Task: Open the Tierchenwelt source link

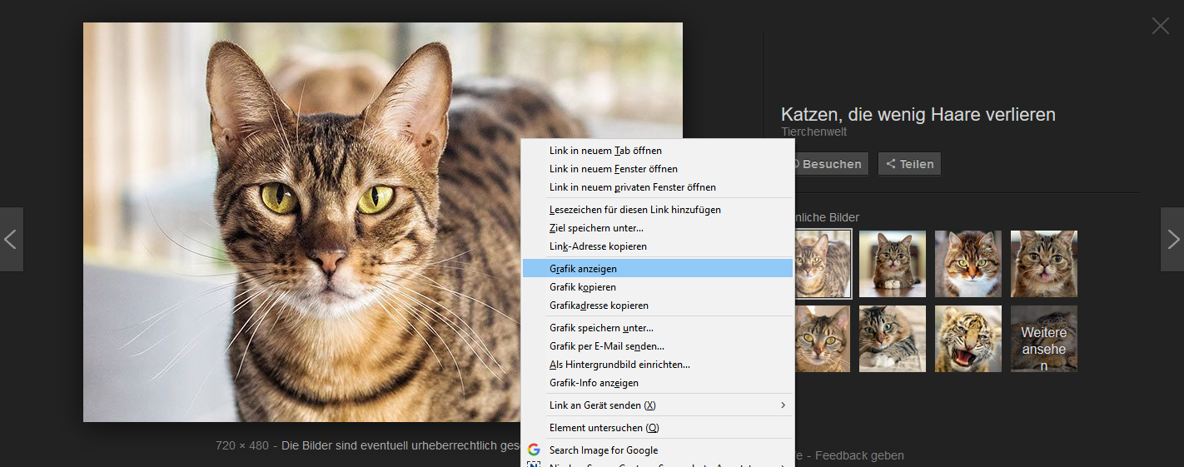Action: pyautogui.click(x=813, y=132)
